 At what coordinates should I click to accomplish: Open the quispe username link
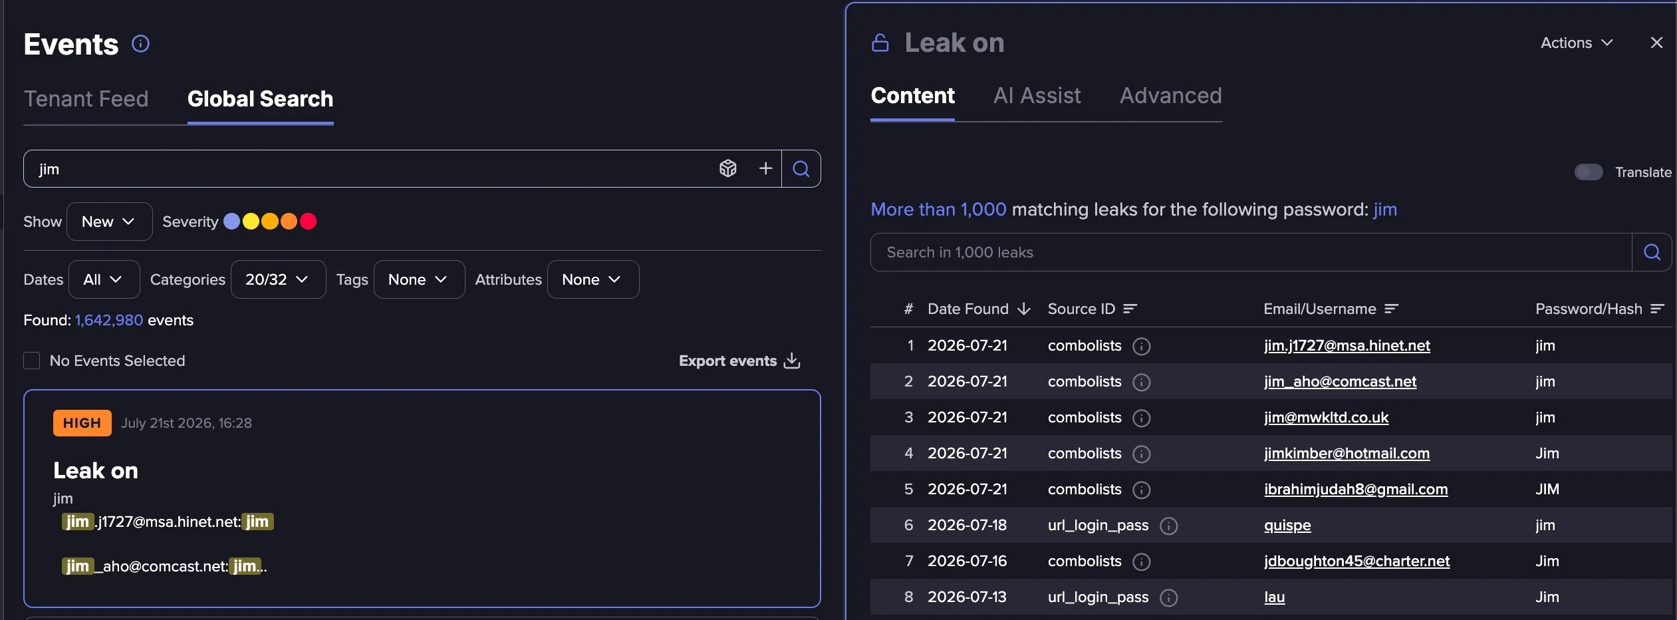(1287, 525)
